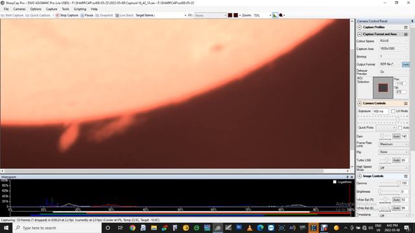This screenshot has height=233, width=415.
Task: Toggle the White Bal (B) Auto button
Action: (396, 208)
